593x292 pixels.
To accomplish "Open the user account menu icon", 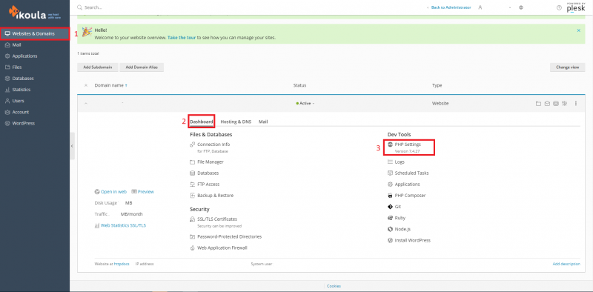I will pos(480,7).
